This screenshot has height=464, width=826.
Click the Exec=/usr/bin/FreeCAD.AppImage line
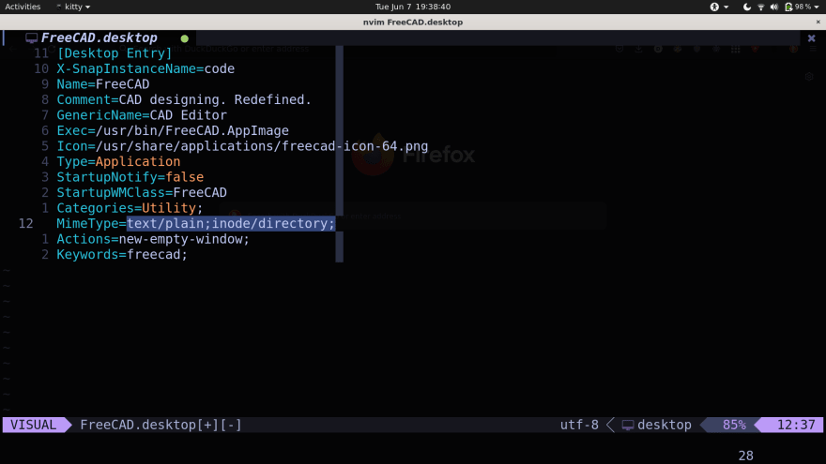173,130
